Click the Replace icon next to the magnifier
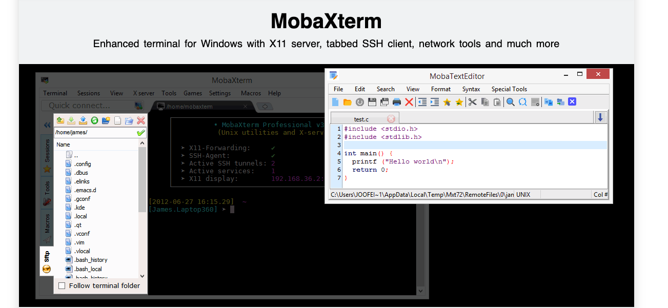668x308 pixels. [x=523, y=102]
